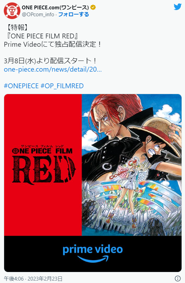The width and height of the screenshot is (185, 283).
Task: Click the text 3月8日(水)より配信スタート！
Action: coord(51,61)
